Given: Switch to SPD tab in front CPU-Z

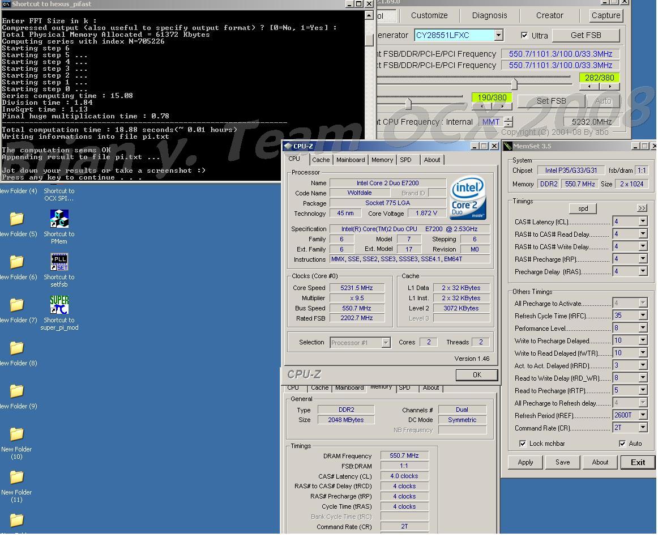Looking at the screenshot, I should [406, 160].
